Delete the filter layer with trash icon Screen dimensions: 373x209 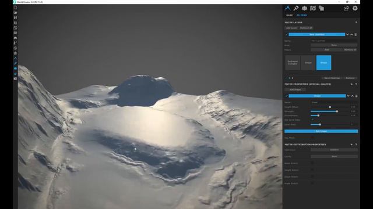(x=356, y=35)
